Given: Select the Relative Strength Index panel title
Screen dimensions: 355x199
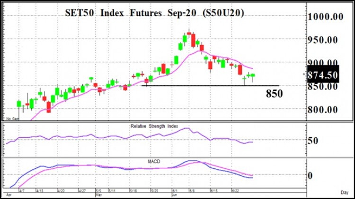Looking at the screenshot, I should click(154, 126).
